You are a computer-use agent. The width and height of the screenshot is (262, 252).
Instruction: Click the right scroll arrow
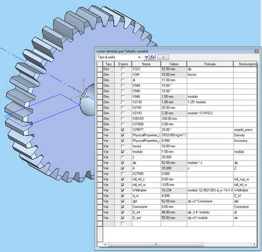pyautogui.click(x=254, y=244)
